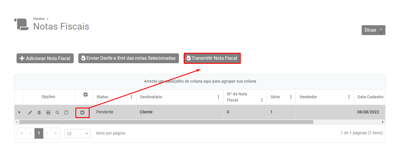404x156 pixels.
Task: Click the document edit icon in Opções
Action: (x=66, y=113)
